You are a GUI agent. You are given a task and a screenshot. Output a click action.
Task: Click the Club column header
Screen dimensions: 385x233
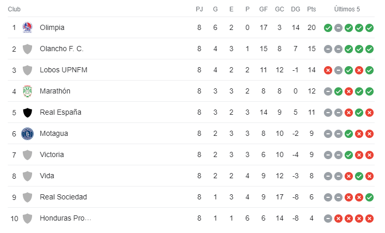(14, 9)
